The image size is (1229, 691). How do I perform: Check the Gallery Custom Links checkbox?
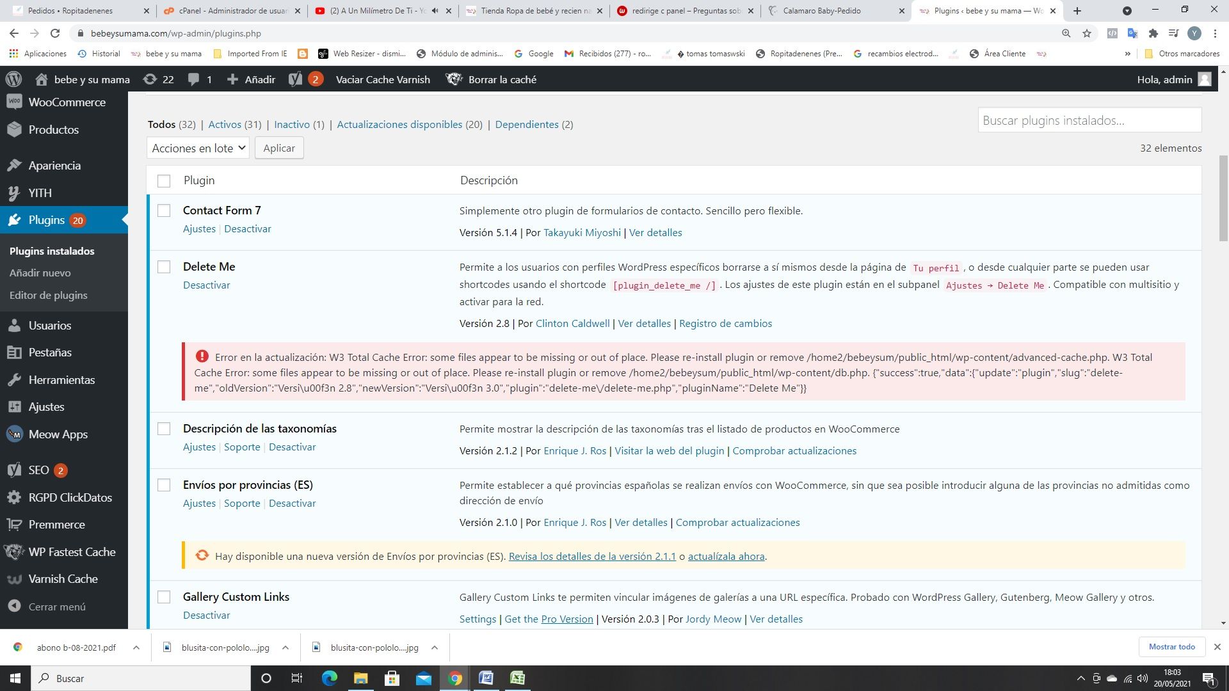pyautogui.click(x=164, y=597)
